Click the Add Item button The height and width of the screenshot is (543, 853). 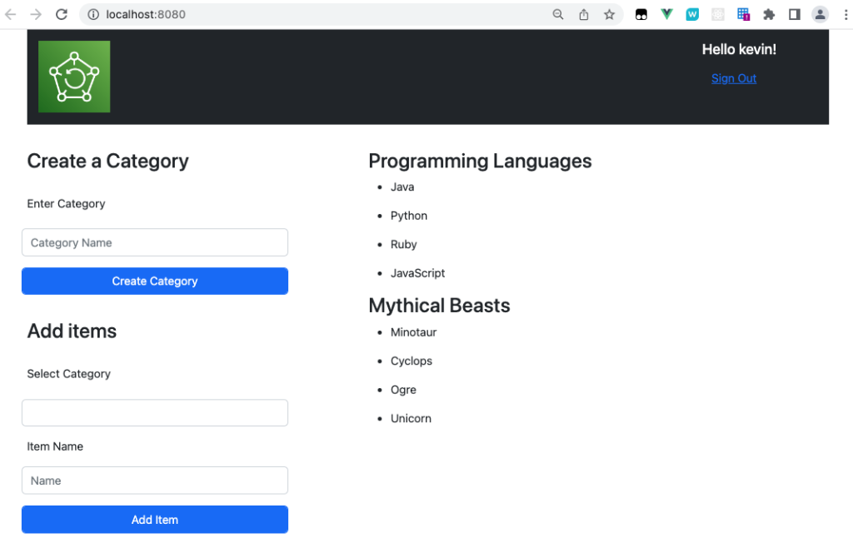[x=154, y=519]
